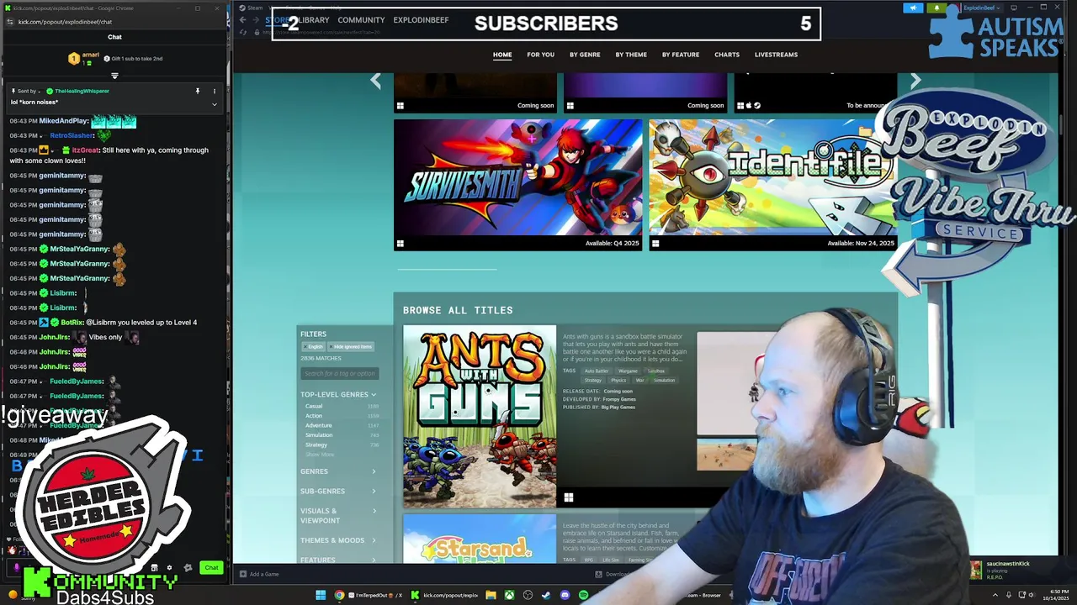The height and width of the screenshot is (605, 1077).
Task: Open Steam from taskbar
Action: [x=546, y=595]
